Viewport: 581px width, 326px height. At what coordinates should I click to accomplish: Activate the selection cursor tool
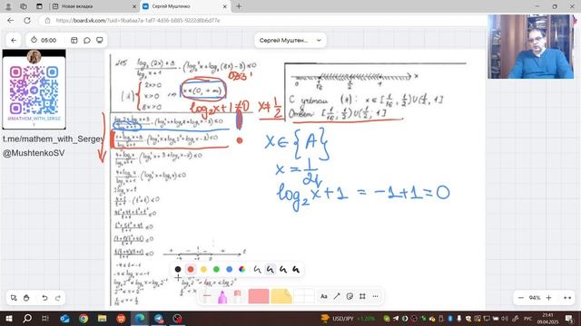click(14, 298)
